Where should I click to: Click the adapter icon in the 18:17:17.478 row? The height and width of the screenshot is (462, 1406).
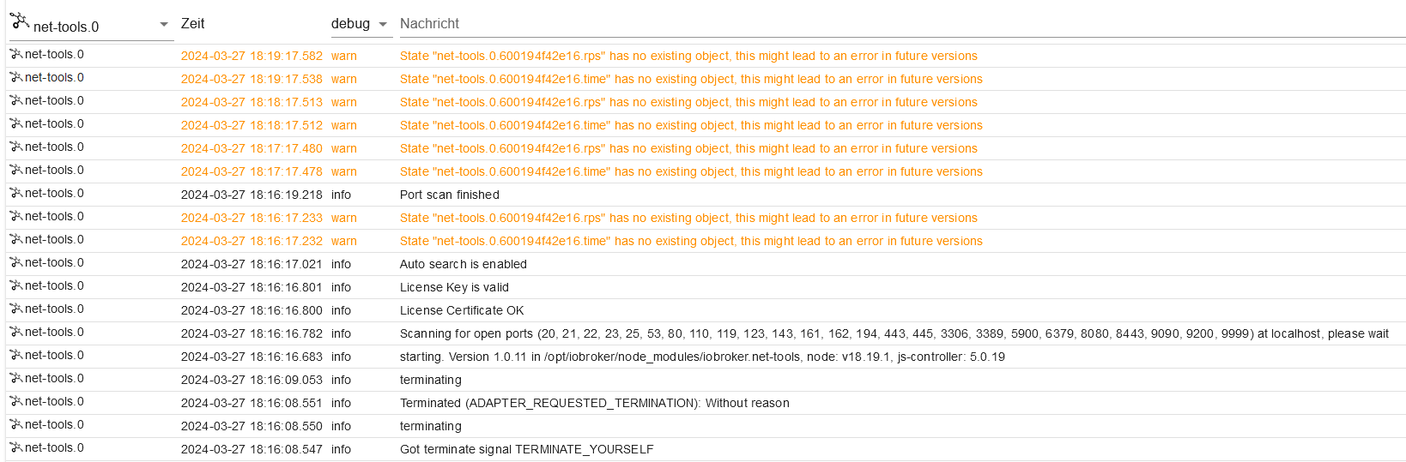tap(16, 170)
